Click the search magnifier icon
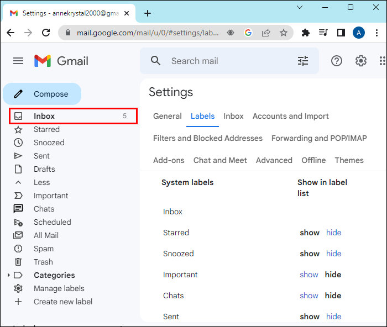The image size is (387, 327). 155,61
